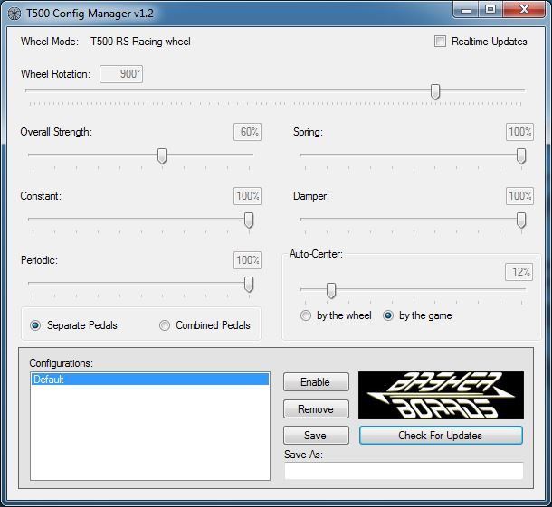Select the Default configuration entry
The width and height of the screenshot is (552, 507).
150,380
